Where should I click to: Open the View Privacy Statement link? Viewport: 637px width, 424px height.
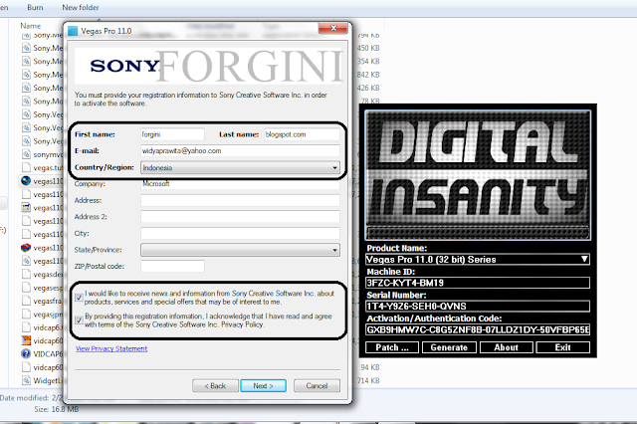(111, 348)
